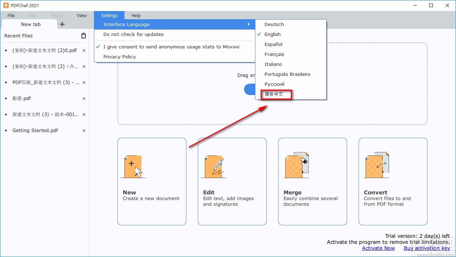Click the Convert card title
The width and height of the screenshot is (456, 257).
click(376, 192)
